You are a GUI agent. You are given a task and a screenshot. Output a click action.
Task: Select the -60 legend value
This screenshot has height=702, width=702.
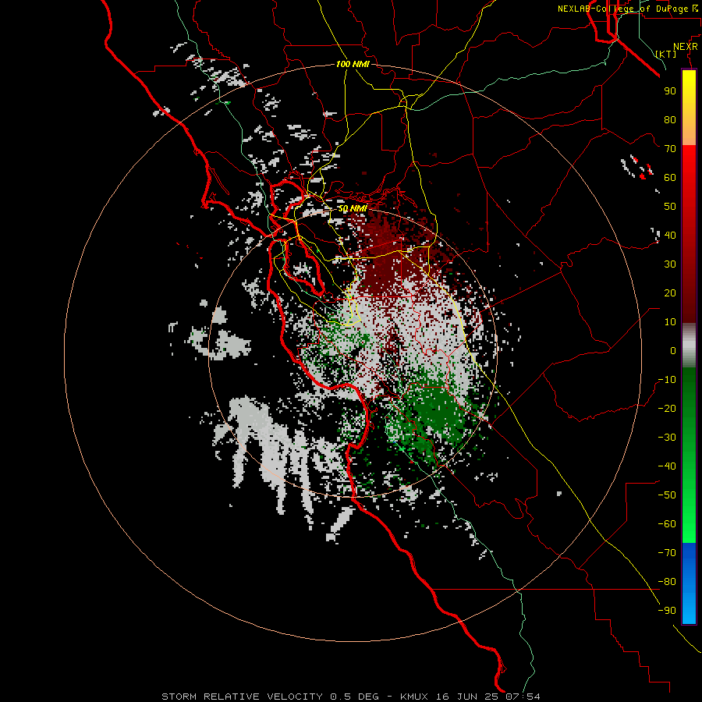[x=667, y=524]
